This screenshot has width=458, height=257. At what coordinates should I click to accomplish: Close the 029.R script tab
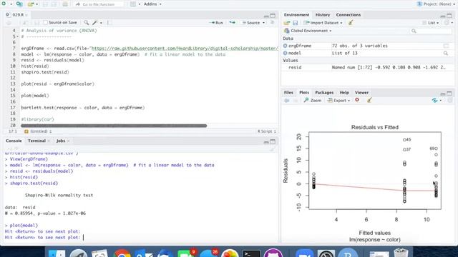point(26,15)
